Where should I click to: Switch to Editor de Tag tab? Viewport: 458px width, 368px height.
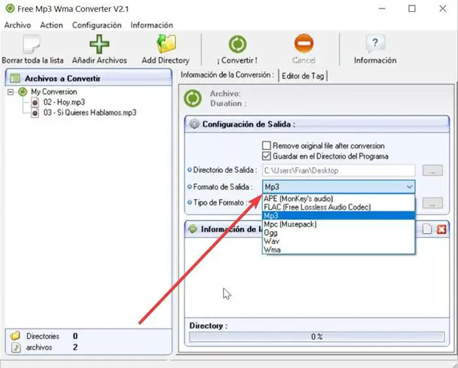(303, 76)
